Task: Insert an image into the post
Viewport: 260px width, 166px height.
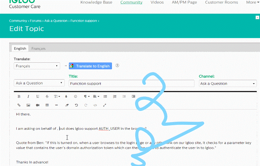Action: click(x=28, y=105)
